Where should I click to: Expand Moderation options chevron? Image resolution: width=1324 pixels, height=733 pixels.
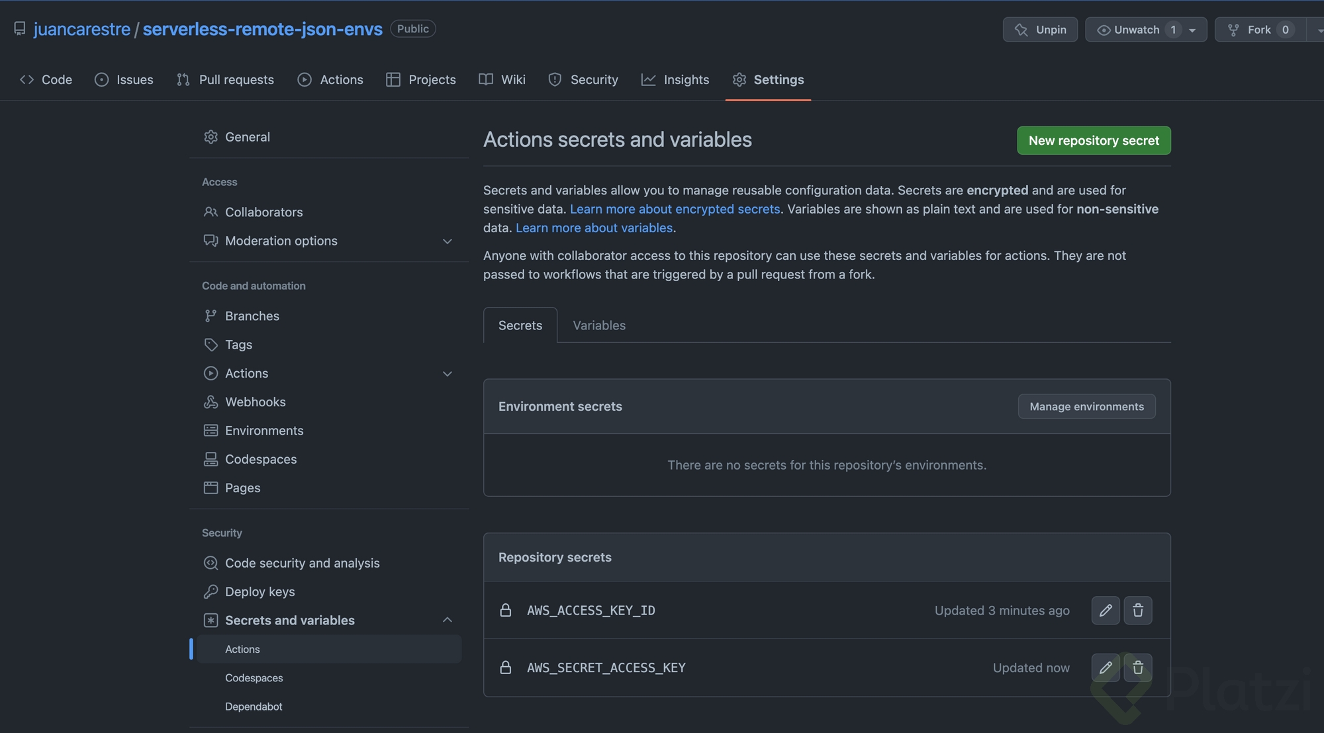click(448, 241)
